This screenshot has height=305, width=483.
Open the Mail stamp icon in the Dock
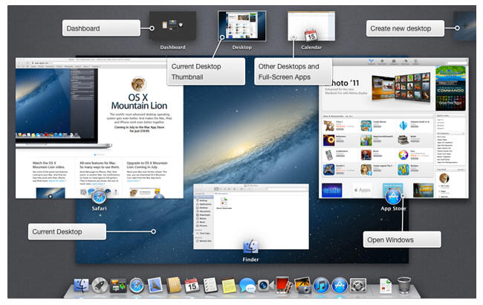[x=155, y=285]
